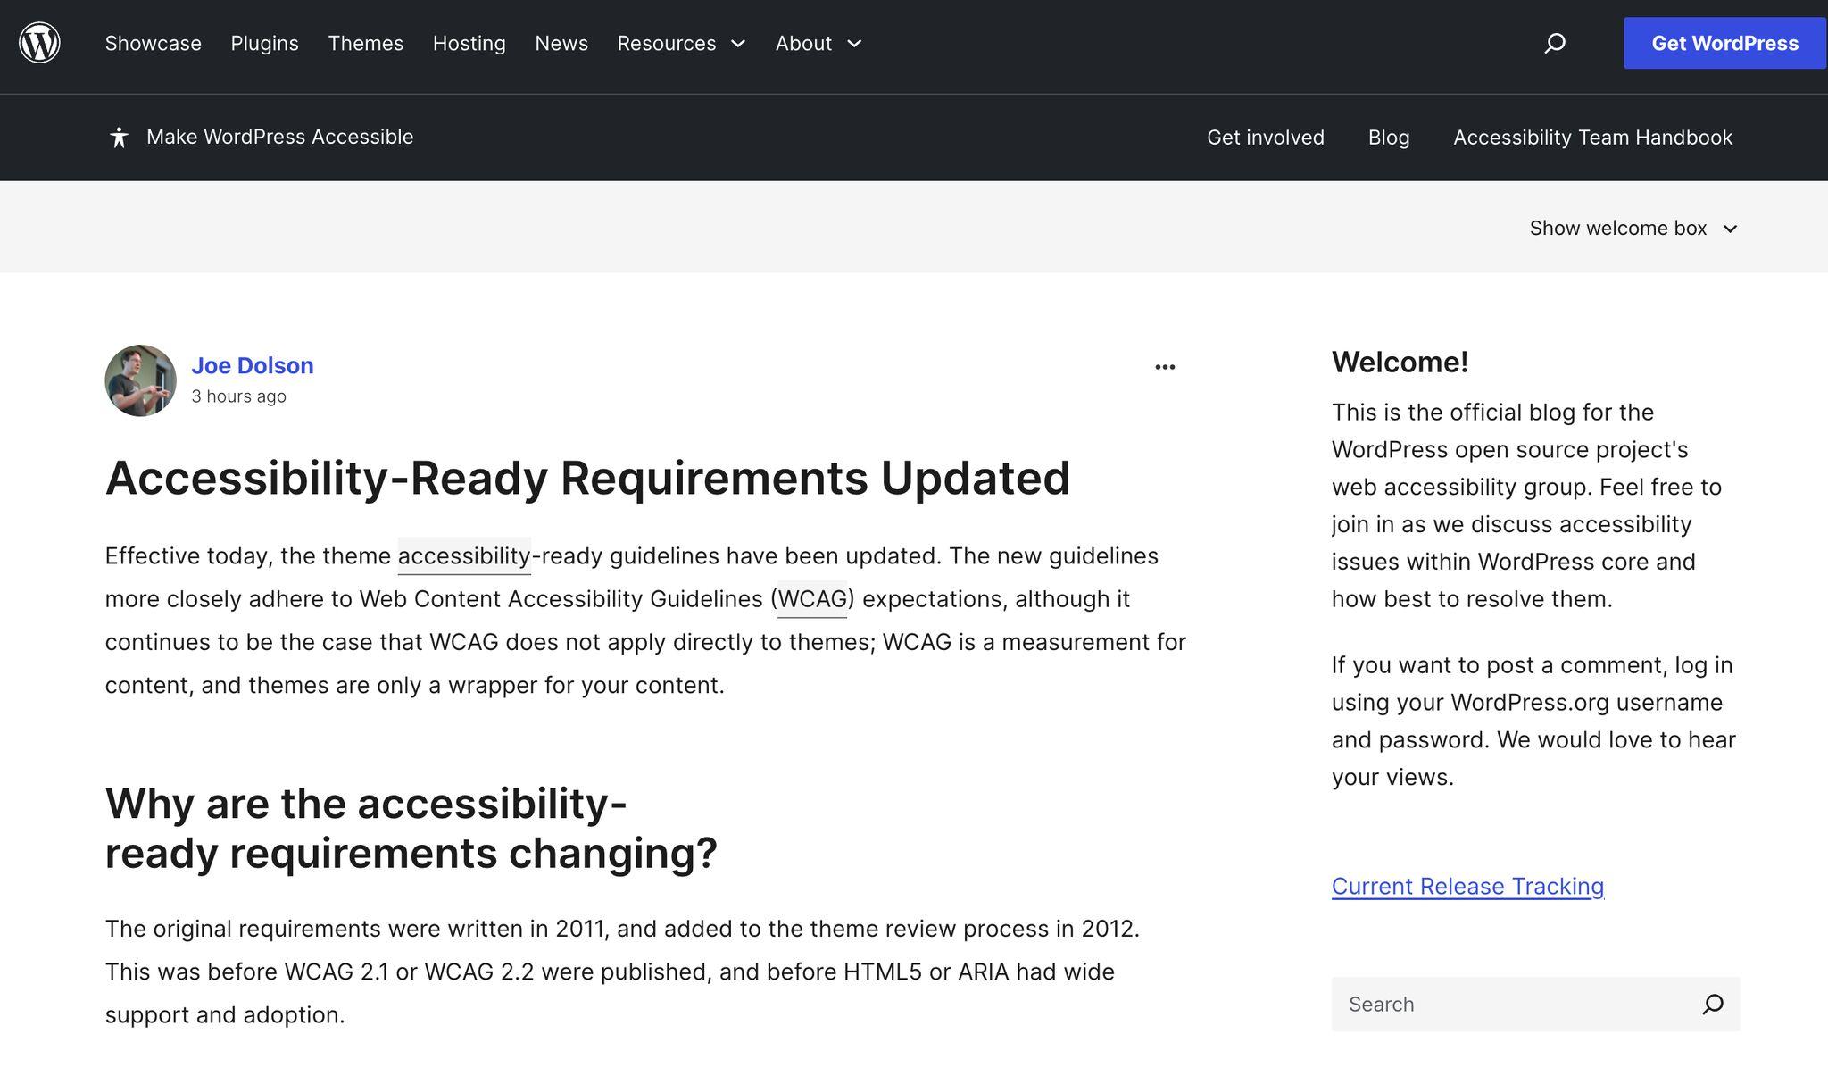This screenshot has height=1076, width=1828.
Task: Click the 'Why are the accessibility-ready requirements changing?' heading
Action: (x=411, y=828)
